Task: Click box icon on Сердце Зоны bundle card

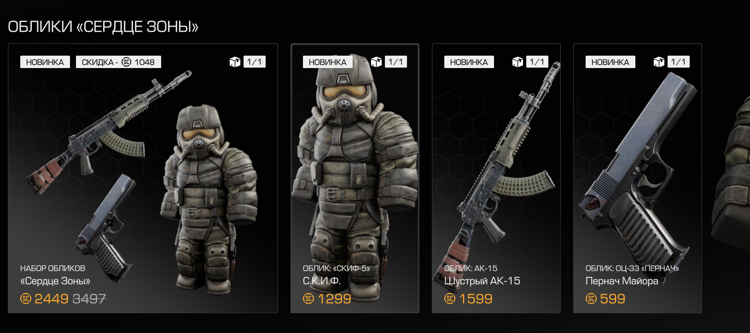Action: pos(235,62)
